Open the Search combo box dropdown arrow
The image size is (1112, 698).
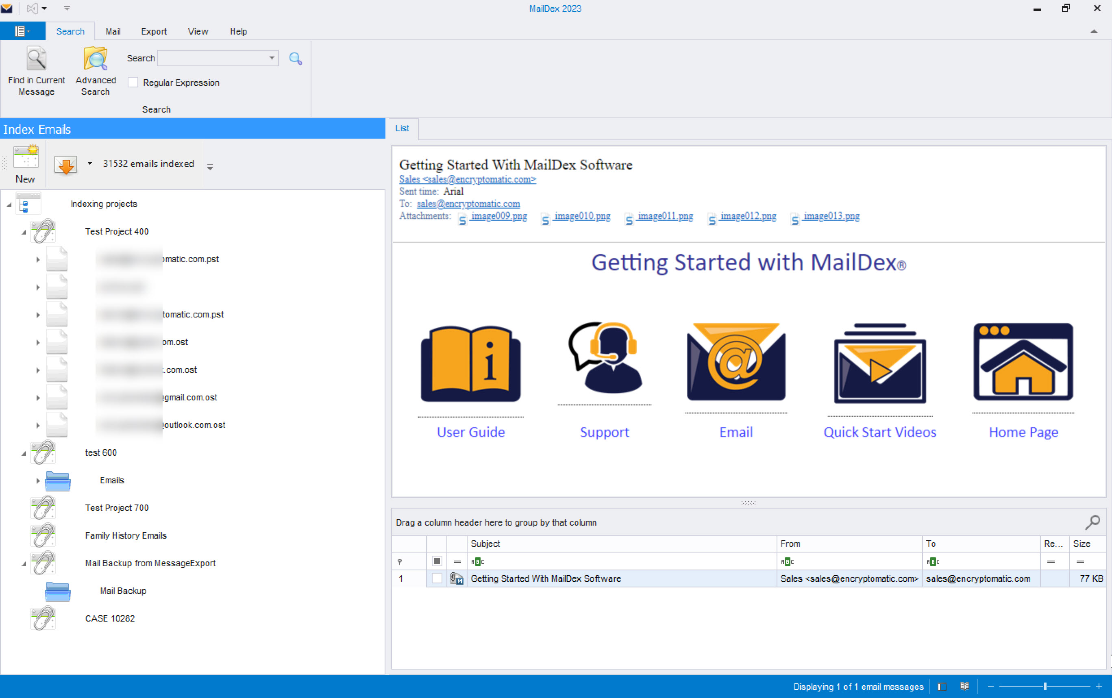point(272,58)
